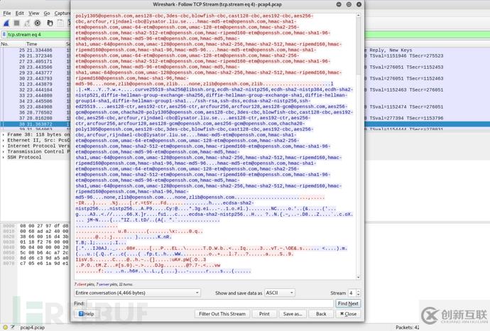Open the View menu
Image resolution: width=490 pixels, height=331 pixels.
33,13
